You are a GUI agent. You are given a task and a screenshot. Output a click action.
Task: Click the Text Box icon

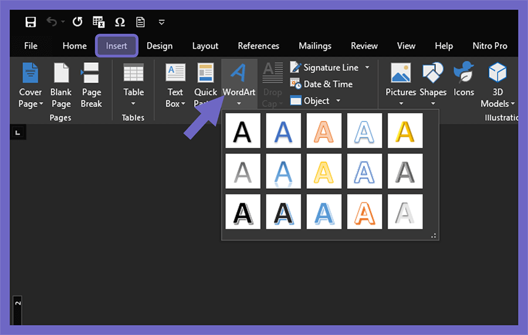point(175,73)
